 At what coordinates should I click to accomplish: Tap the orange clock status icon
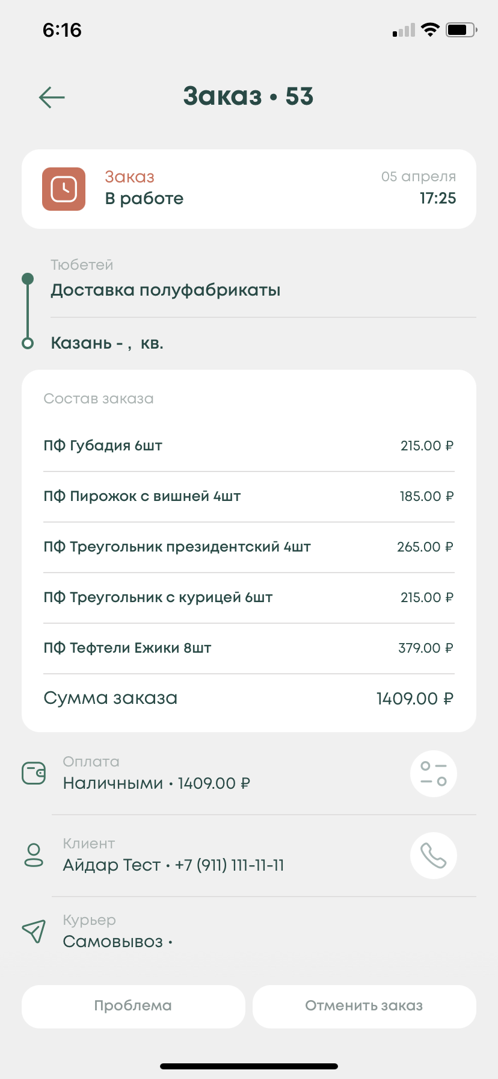click(x=64, y=189)
